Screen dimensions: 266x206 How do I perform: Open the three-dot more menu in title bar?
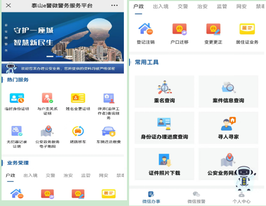click(x=114, y=6)
